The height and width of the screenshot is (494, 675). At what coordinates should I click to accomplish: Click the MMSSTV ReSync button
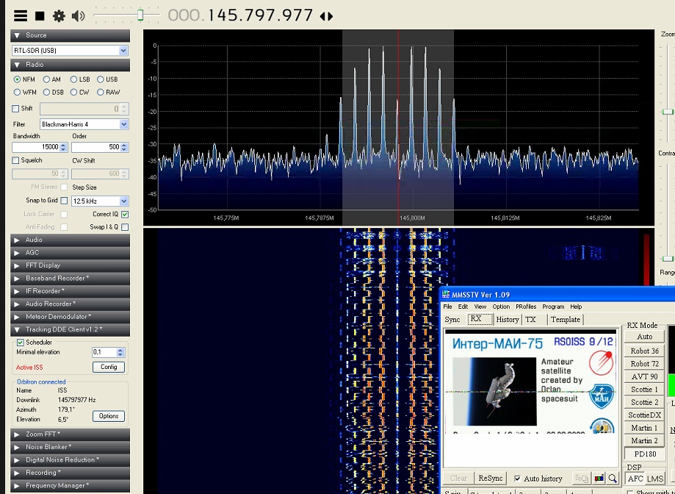coord(491,478)
